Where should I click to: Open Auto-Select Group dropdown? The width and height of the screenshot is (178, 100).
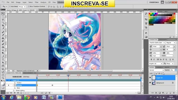coord(22,7)
